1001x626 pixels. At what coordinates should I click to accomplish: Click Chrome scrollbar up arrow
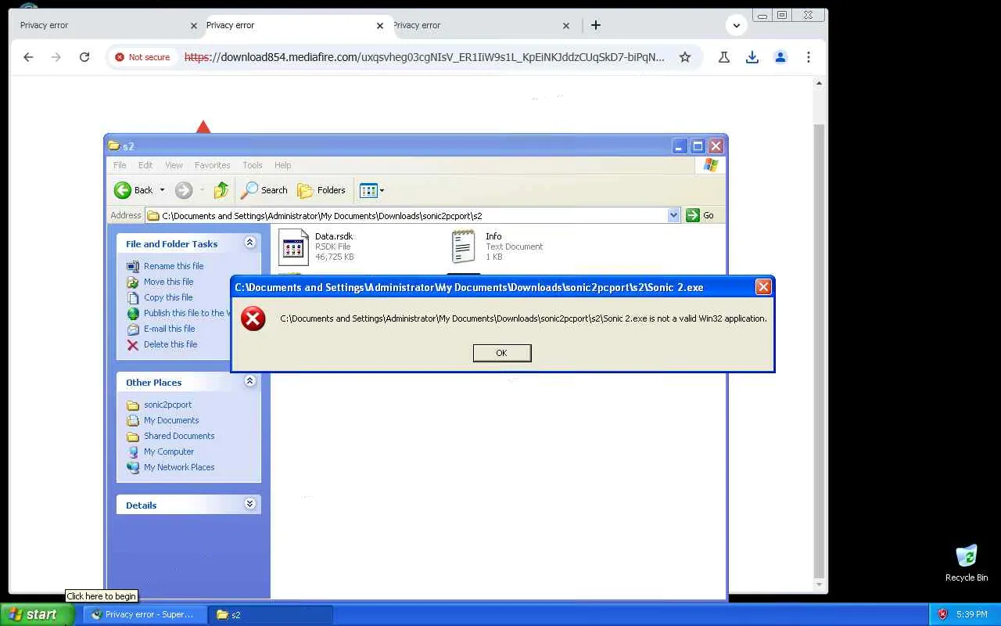click(x=819, y=83)
